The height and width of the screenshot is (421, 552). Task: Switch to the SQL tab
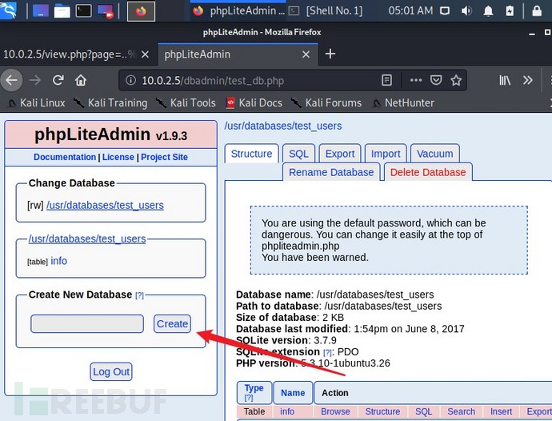[x=298, y=154]
